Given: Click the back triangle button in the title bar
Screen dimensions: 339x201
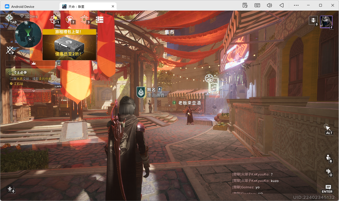Looking at the screenshot, I should point(282,5).
